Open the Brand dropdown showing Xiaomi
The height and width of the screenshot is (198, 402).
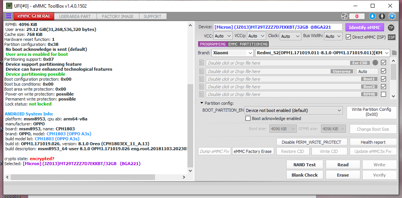[x=232, y=53]
